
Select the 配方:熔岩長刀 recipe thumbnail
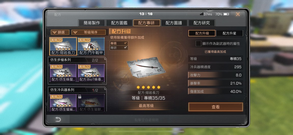tap(63, 46)
